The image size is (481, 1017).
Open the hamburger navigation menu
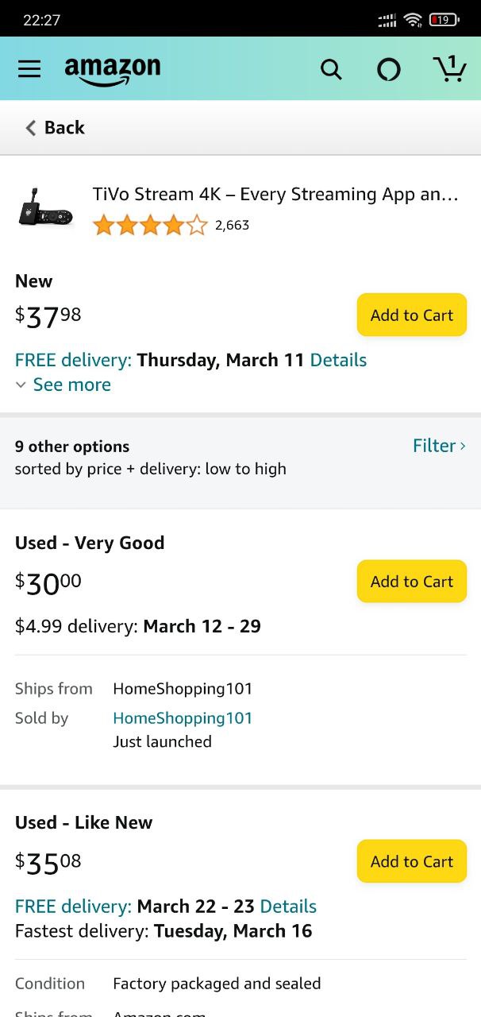29,69
